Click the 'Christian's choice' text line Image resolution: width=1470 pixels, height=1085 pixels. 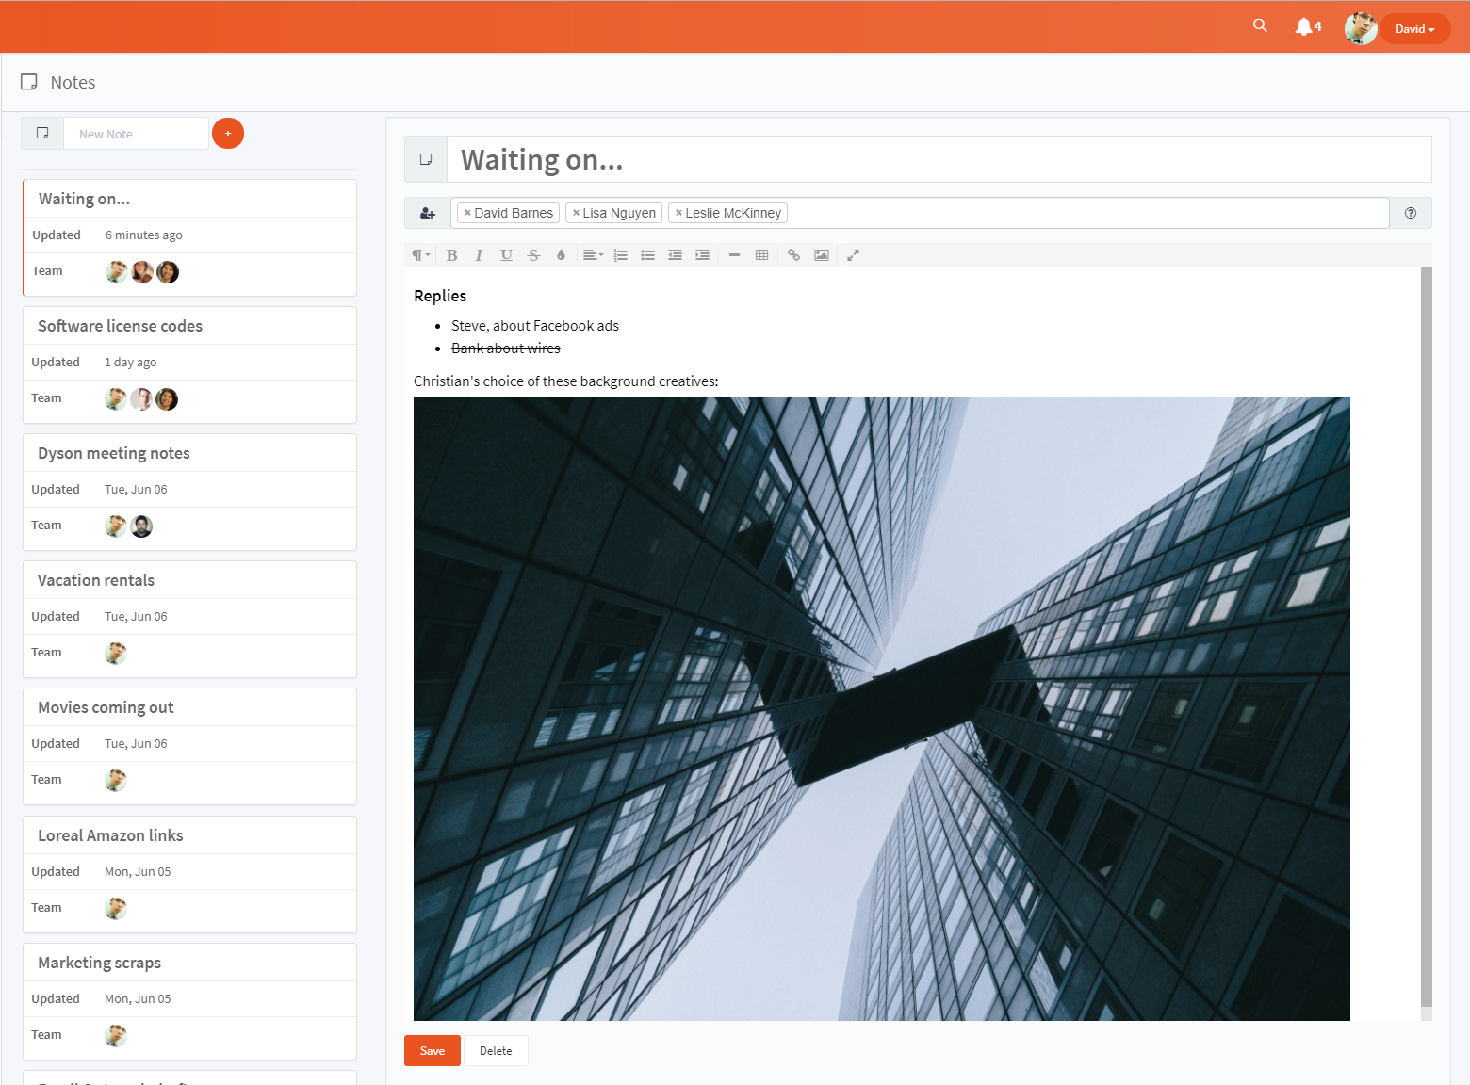point(565,381)
